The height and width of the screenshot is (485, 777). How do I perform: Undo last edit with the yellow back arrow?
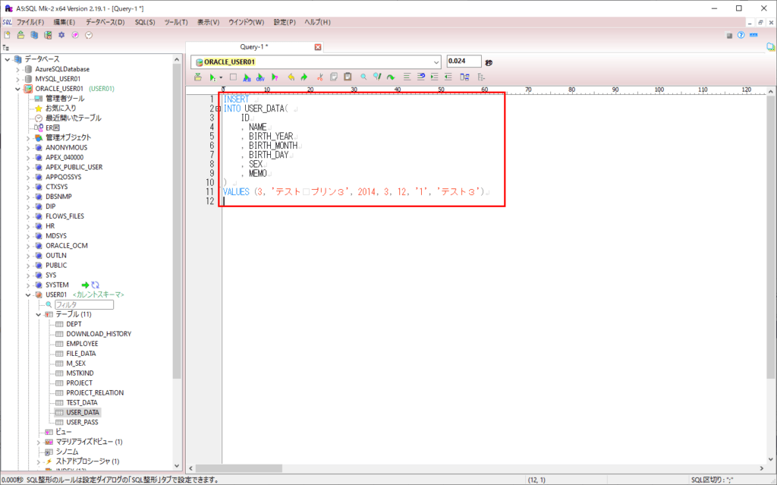(292, 77)
